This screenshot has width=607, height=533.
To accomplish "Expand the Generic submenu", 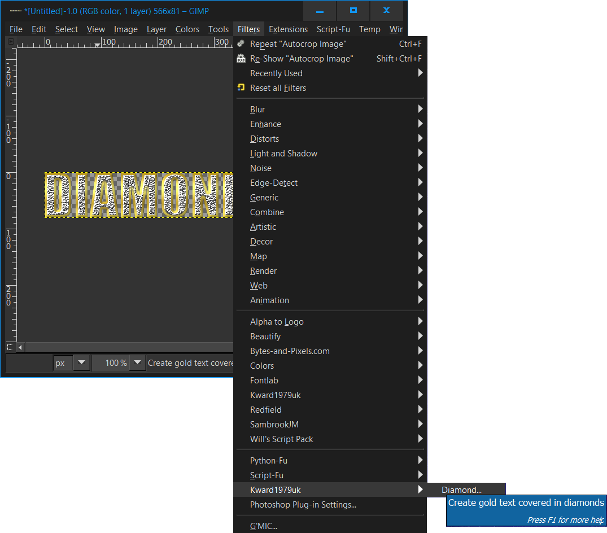I will (x=330, y=198).
